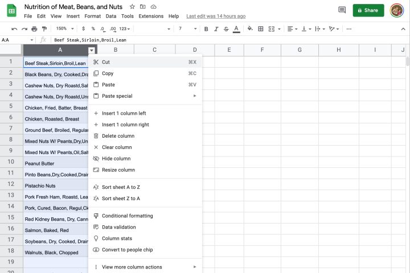The width and height of the screenshot is (410, 273).
Task: Open the Help menu
Action: pos(174,16)
